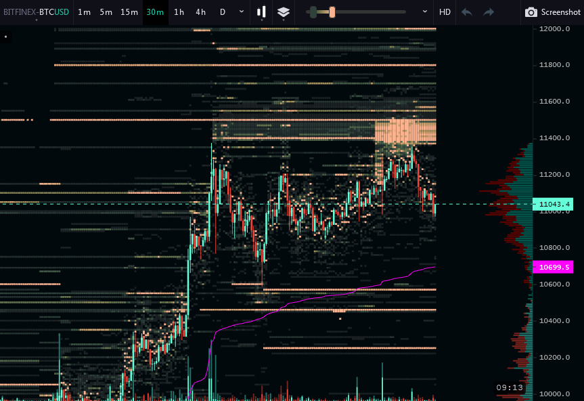Click the magenta 10699.5 price label
This screenshot has width=584, height=401.
(x=553, y=267)
